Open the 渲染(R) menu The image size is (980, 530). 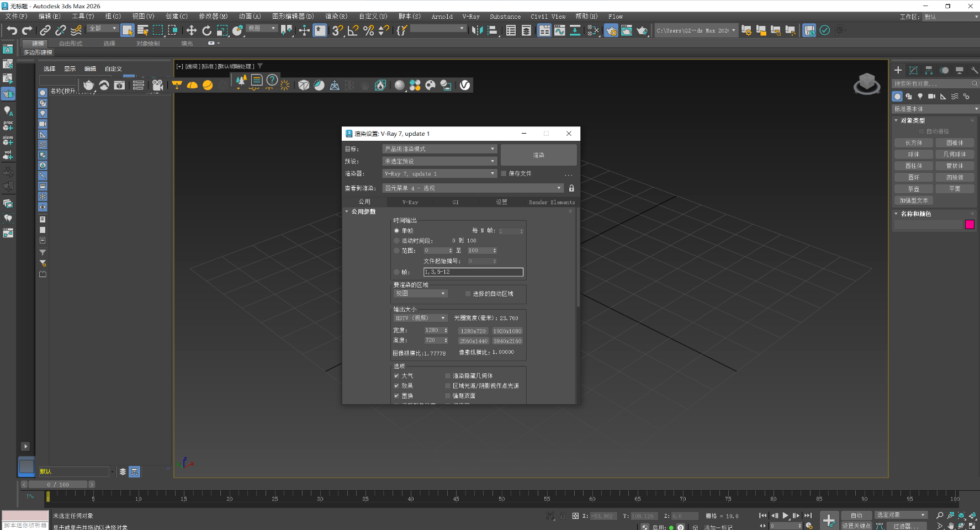pyautogui.click(x=336, y=17)
